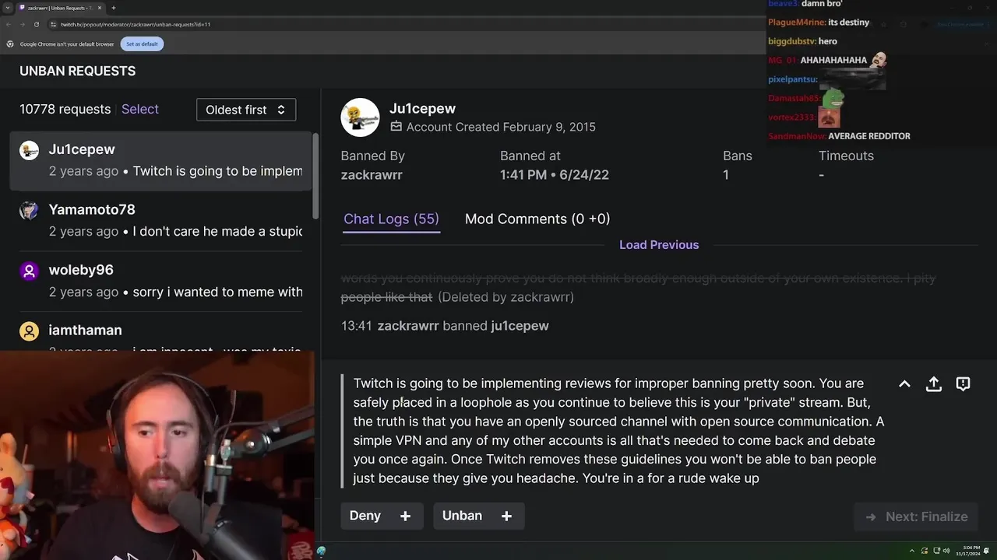This screenshot has height=560, width=997.
Task: Switch to the Mod Comments tab
Action: click(537, 219)
